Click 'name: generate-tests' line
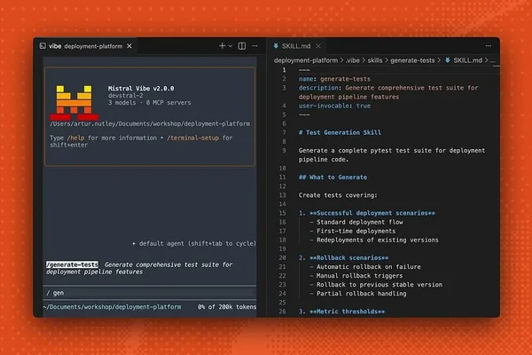 [334, 79]
